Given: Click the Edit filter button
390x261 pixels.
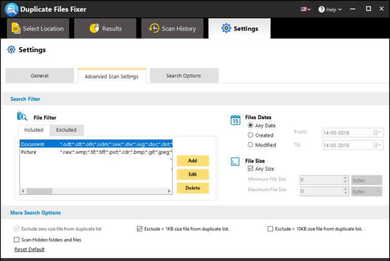Looking at the screenshot, I should click(x=193, y=174).
